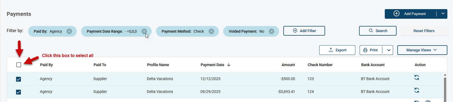Remove the Payment Date Range filter

(x=144, y=31)
